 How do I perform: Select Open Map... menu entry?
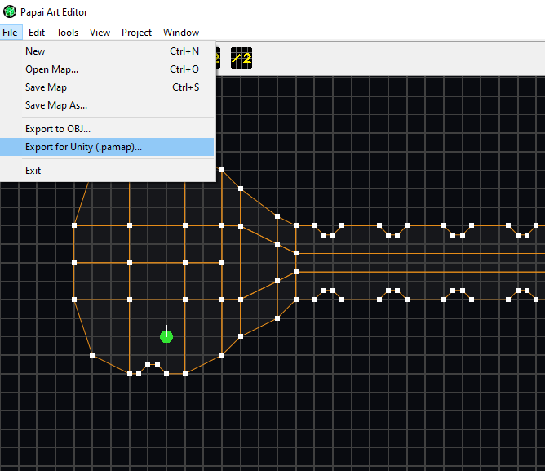(107, 69)
